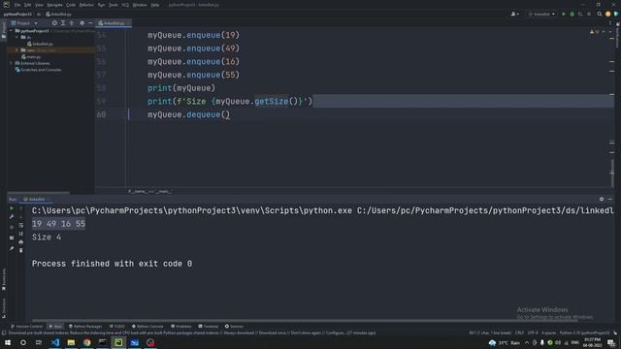Screen dimensions: 621x349
Task: Open the Run menu in menu bar
Action: [x=101, y=5]
